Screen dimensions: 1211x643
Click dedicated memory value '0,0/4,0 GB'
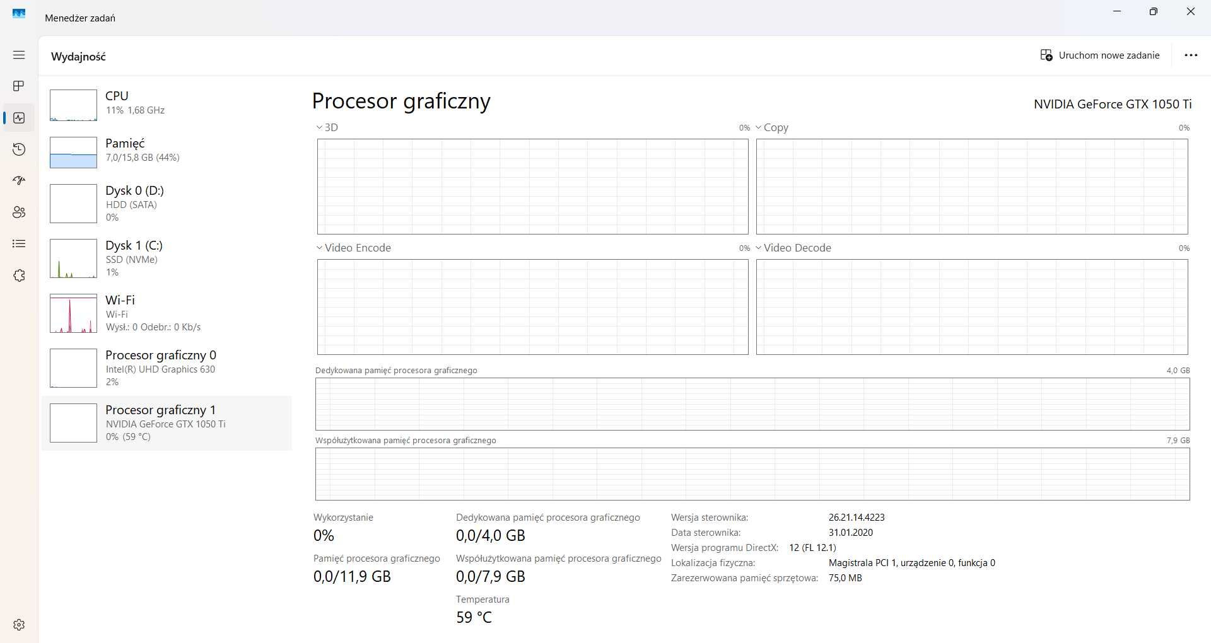point(491,535)
